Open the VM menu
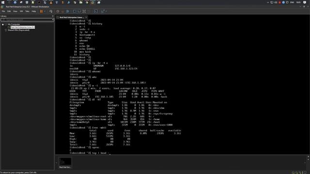 [21, 11]
